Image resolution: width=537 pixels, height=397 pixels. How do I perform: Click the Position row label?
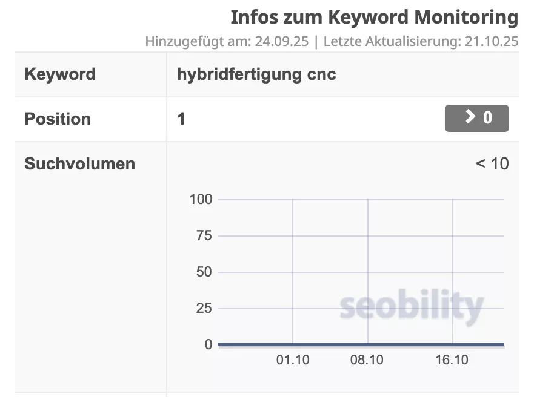point(58,119)
